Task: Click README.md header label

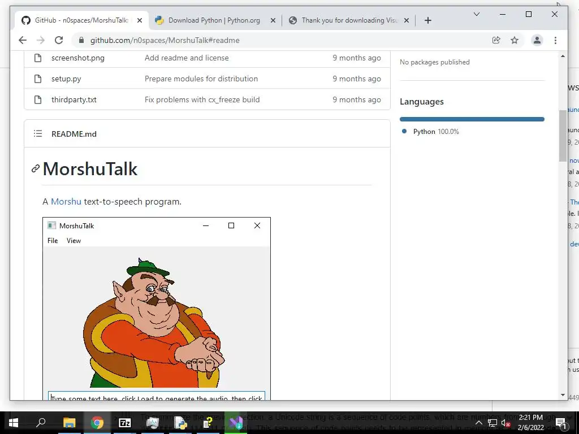Action: tap(74, 134)
